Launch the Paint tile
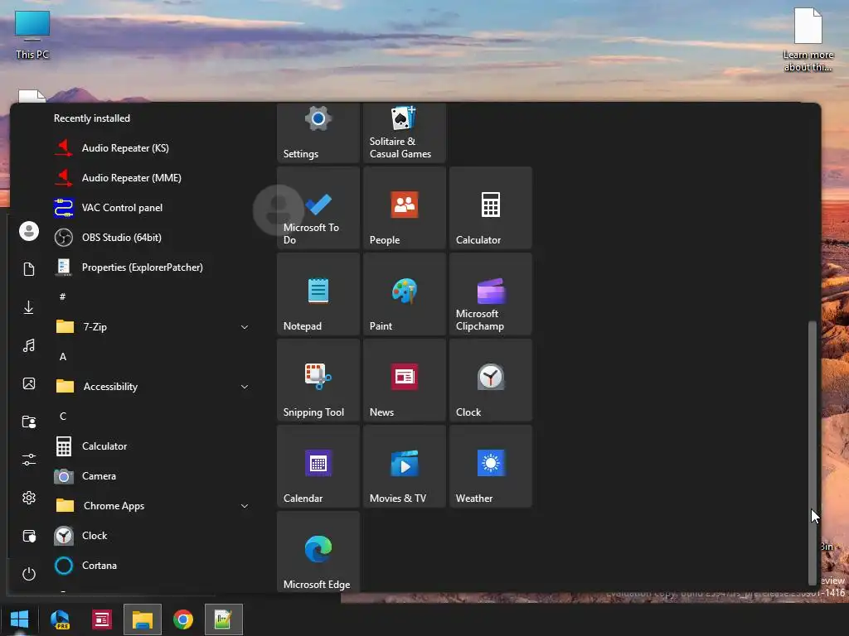849x636 pixels. click(405, 294)
